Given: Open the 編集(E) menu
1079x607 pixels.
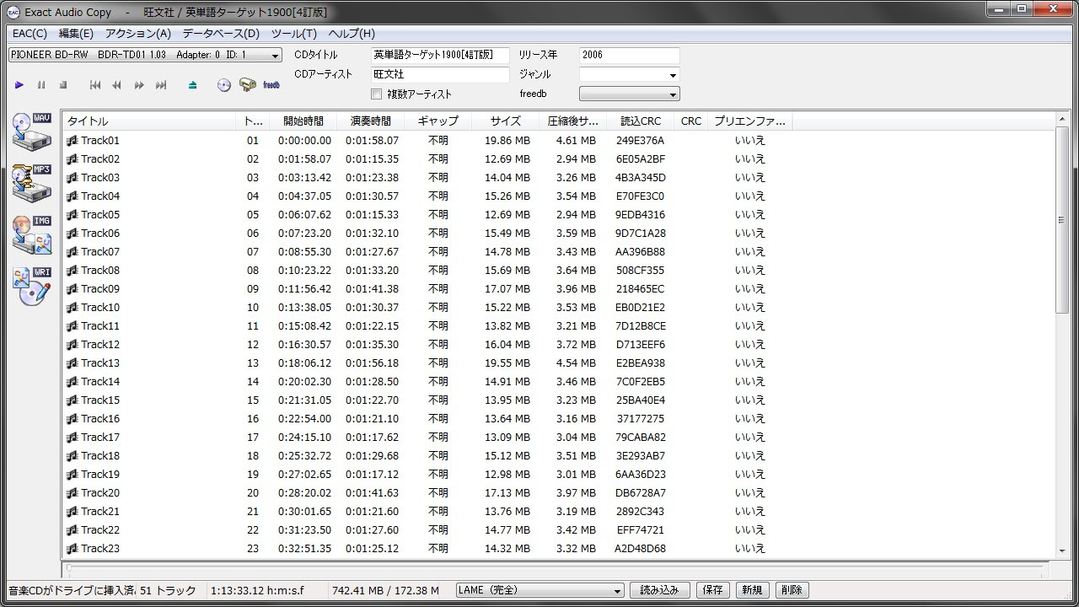Looking at the screenshot, I should click(76, 34).
